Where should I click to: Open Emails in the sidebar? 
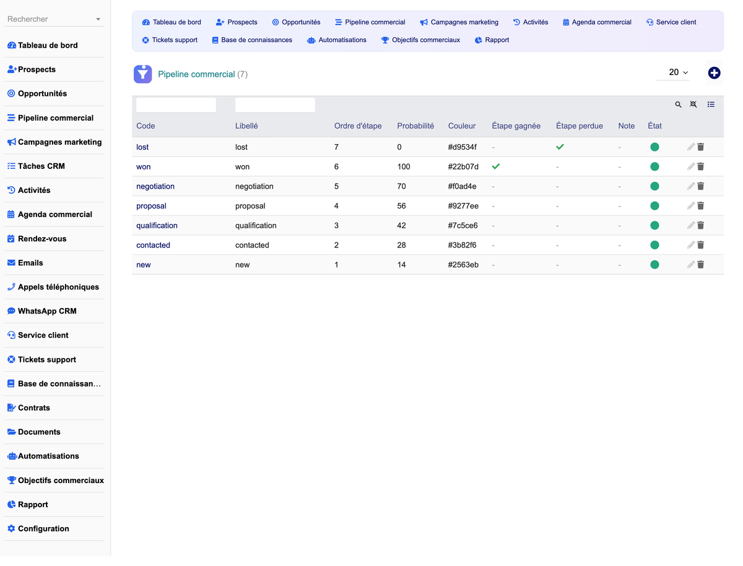pos(54,263)
